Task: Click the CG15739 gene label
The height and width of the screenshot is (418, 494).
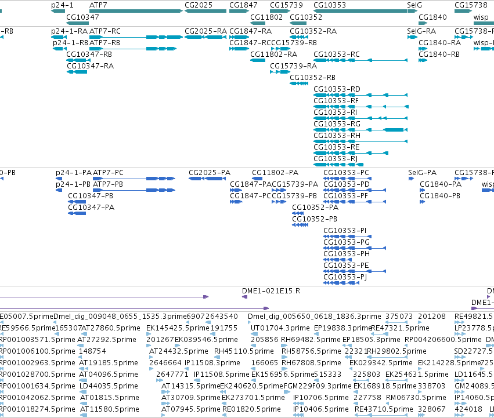Action: click(x=286, y=5)
